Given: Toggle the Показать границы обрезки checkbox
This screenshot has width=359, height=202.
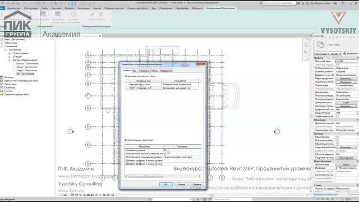Looking at the screenshot, I should pos(337,141).
